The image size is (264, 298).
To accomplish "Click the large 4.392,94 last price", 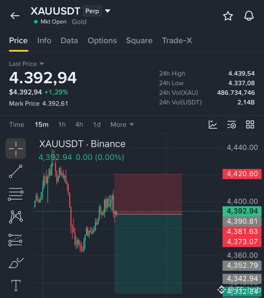I will click(43, 78).
